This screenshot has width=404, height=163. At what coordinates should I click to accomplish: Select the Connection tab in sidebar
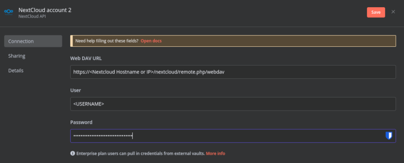(x=33, y=41)
